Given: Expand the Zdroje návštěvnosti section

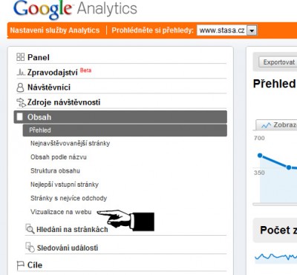Looking at the screenshot, I should [x=64, y=102].
